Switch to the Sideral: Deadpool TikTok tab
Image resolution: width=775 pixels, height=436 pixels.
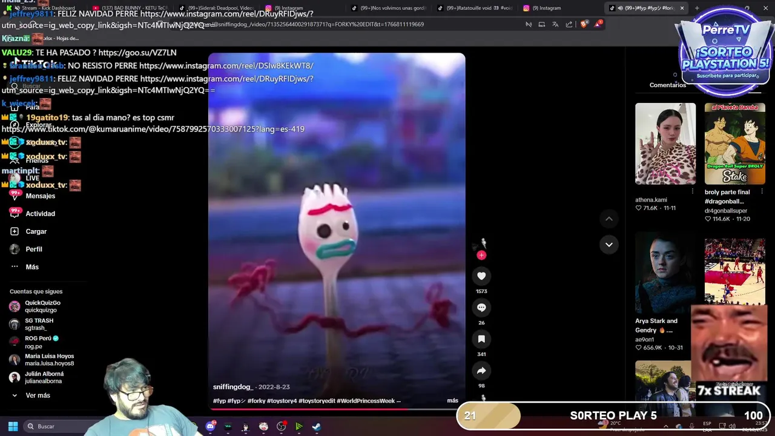pos(218,8)
